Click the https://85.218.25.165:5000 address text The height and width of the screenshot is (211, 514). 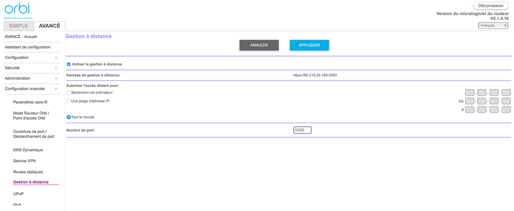[x=315, y=75]
